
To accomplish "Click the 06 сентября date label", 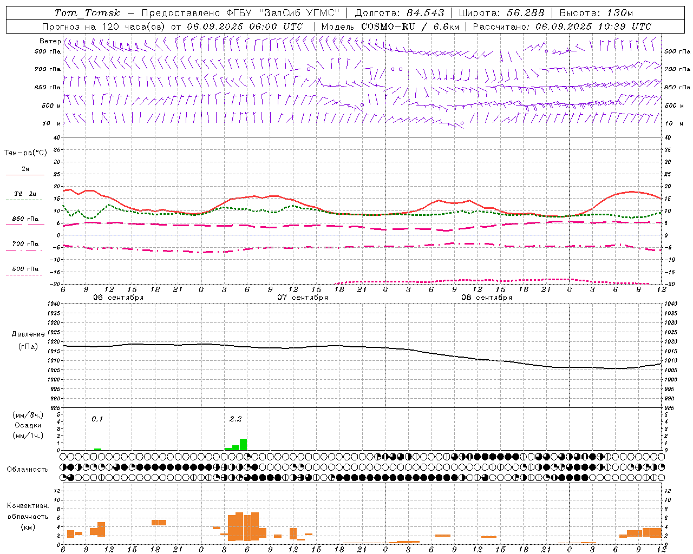I will coord(118,297).
